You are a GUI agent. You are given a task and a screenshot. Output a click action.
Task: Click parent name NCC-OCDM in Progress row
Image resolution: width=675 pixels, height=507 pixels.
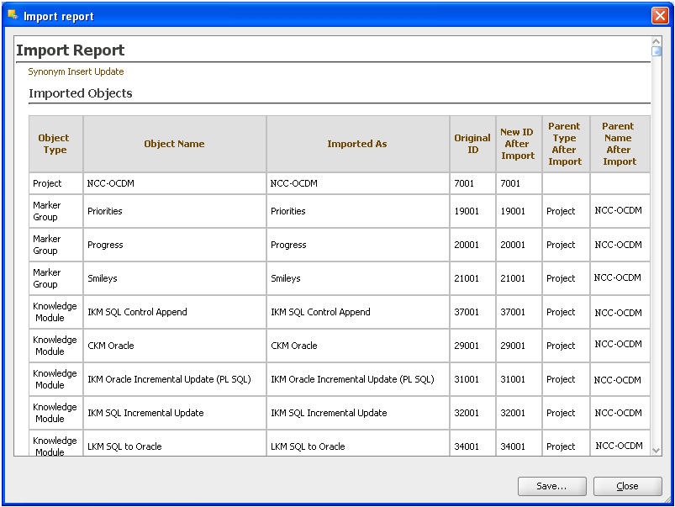[619, 245]
